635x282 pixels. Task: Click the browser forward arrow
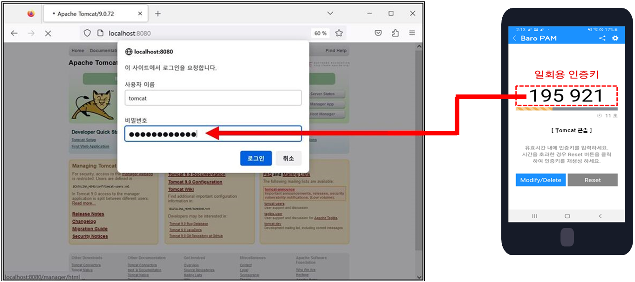click(x=31, y=33)
